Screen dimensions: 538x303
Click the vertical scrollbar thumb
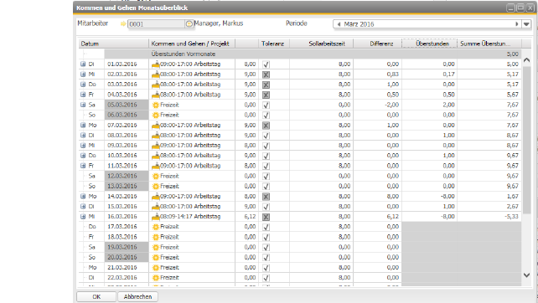[x=526, y=139]
